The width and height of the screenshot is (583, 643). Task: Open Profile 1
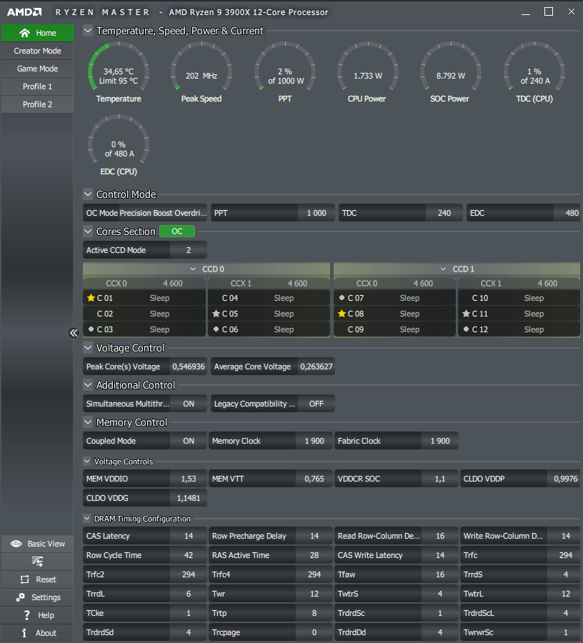pyautogui.click(x=37, y=86)
